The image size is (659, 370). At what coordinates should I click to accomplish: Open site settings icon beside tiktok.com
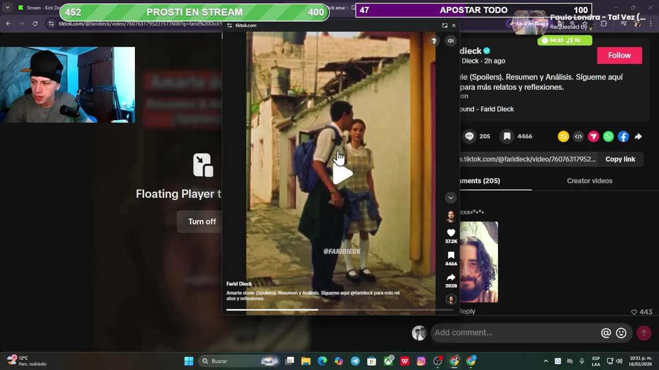230,25
